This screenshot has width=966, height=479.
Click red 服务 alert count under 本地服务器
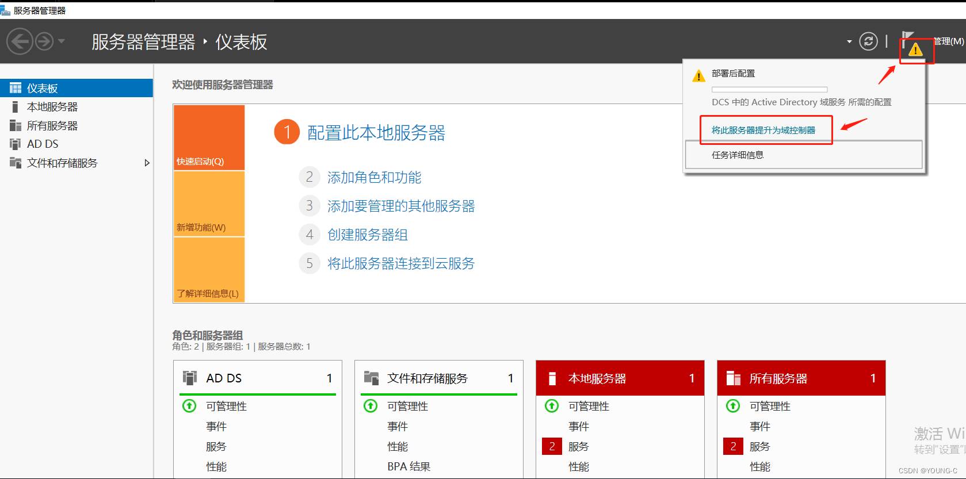click(552, 446)
